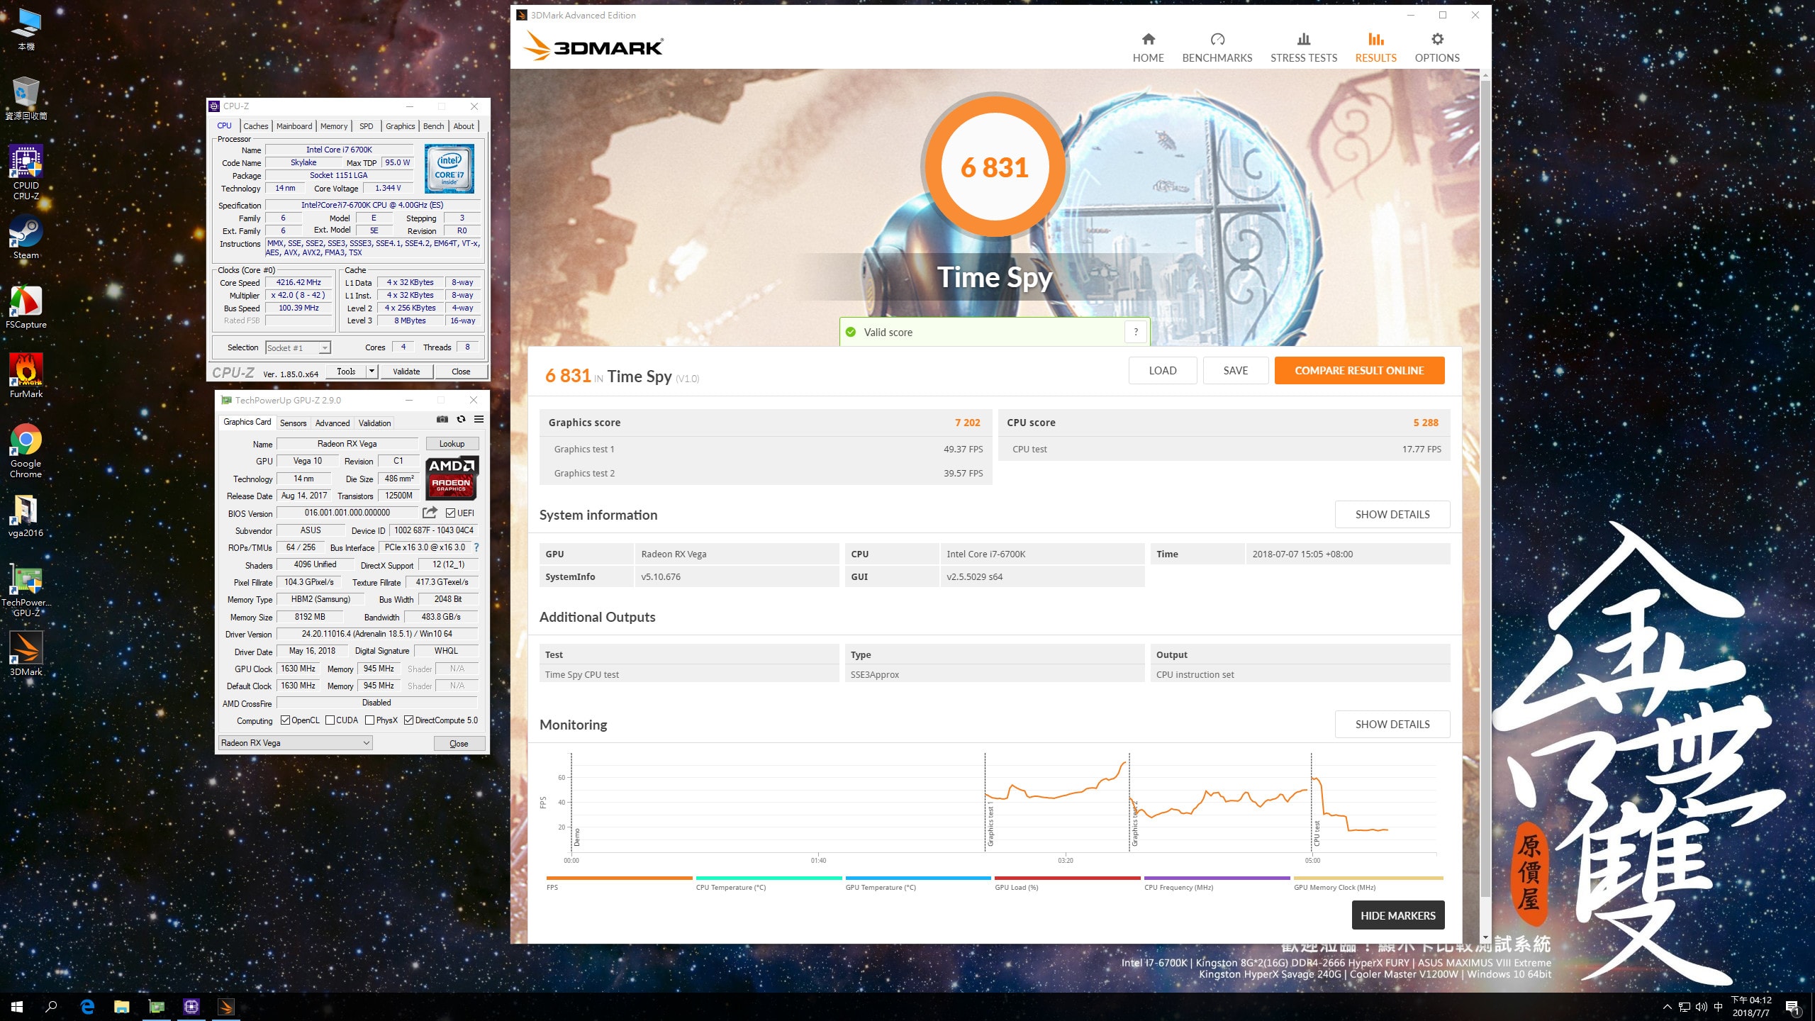Toggle the UEFI checkbox in GPU-Z

click(x=450, y=513)
